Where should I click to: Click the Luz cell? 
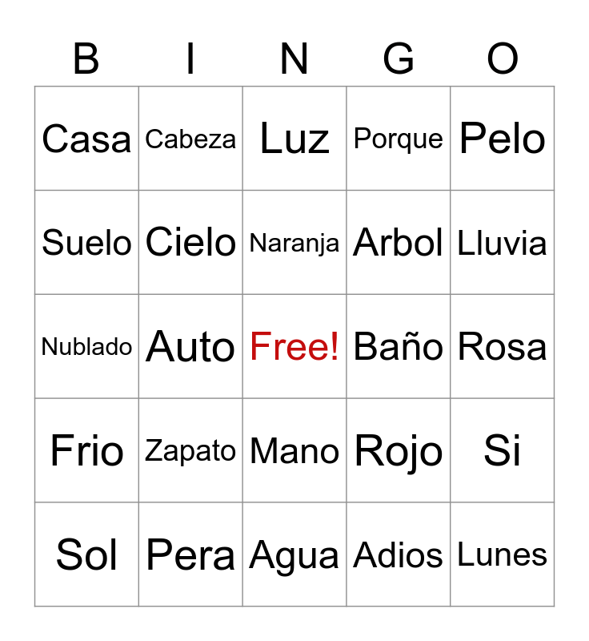click(294, 139)
